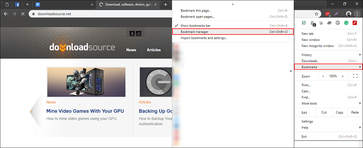This screenshot has height=148, width=363.
Task: Open the Articles navigation link
Action: [154, 50]
